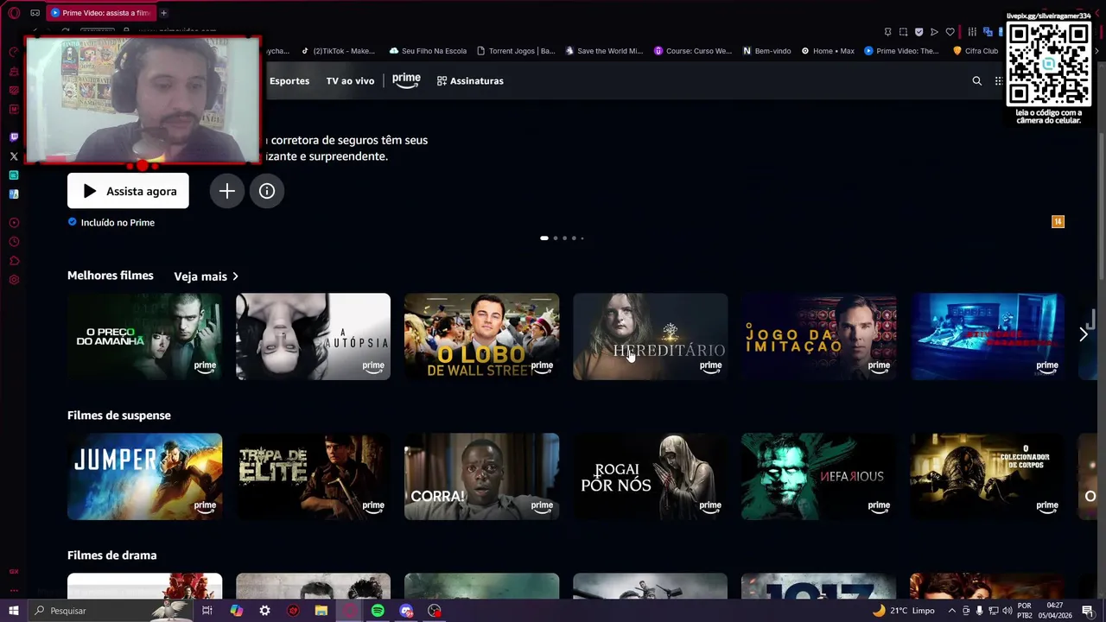
Task: Open the Hereditário movie card
Action: pos(650,336)
